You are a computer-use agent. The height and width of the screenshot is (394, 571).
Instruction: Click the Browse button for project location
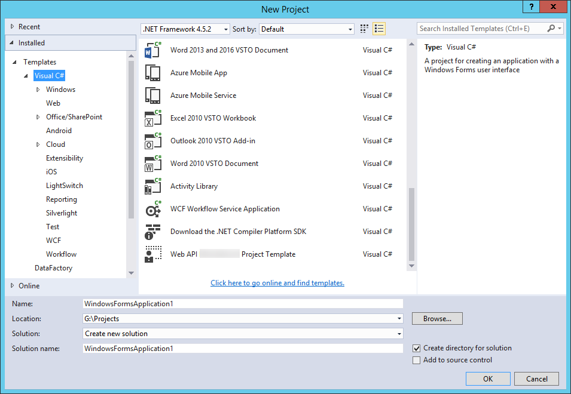click(x=436, y=318)
